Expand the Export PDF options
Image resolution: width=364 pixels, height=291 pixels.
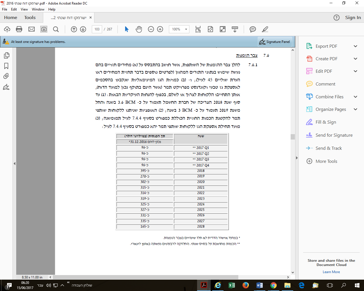point(355,46)
